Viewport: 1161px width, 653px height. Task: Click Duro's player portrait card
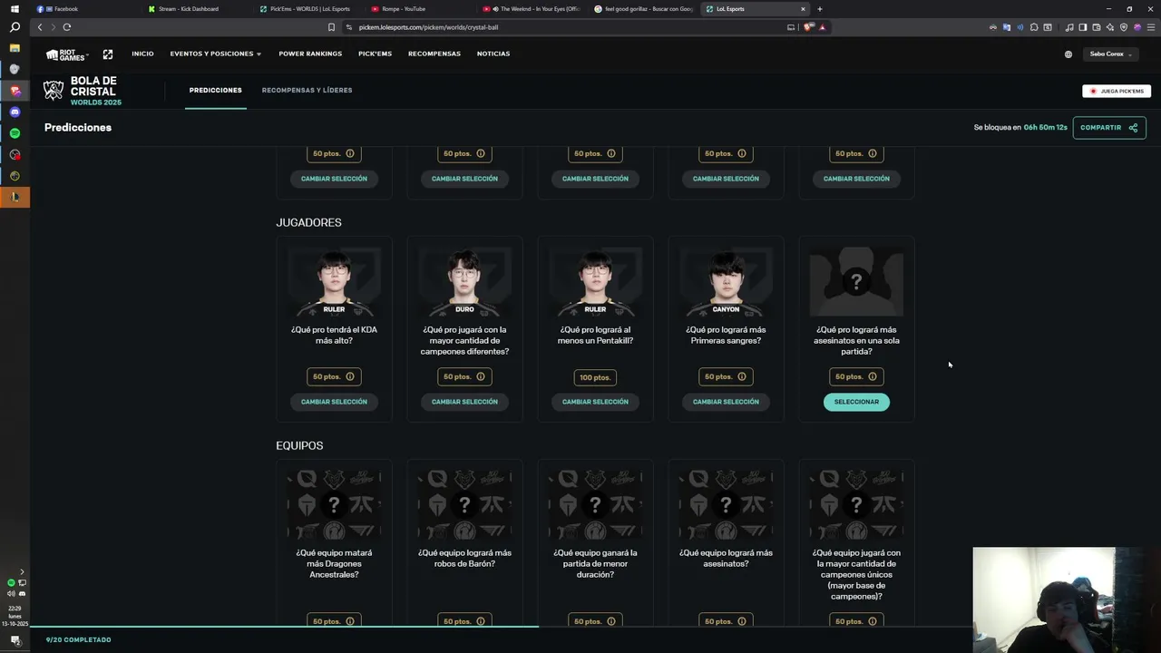point(464,282)
